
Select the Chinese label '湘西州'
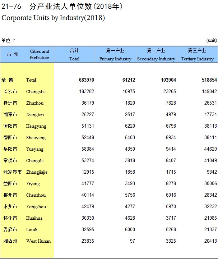point(10,241)
